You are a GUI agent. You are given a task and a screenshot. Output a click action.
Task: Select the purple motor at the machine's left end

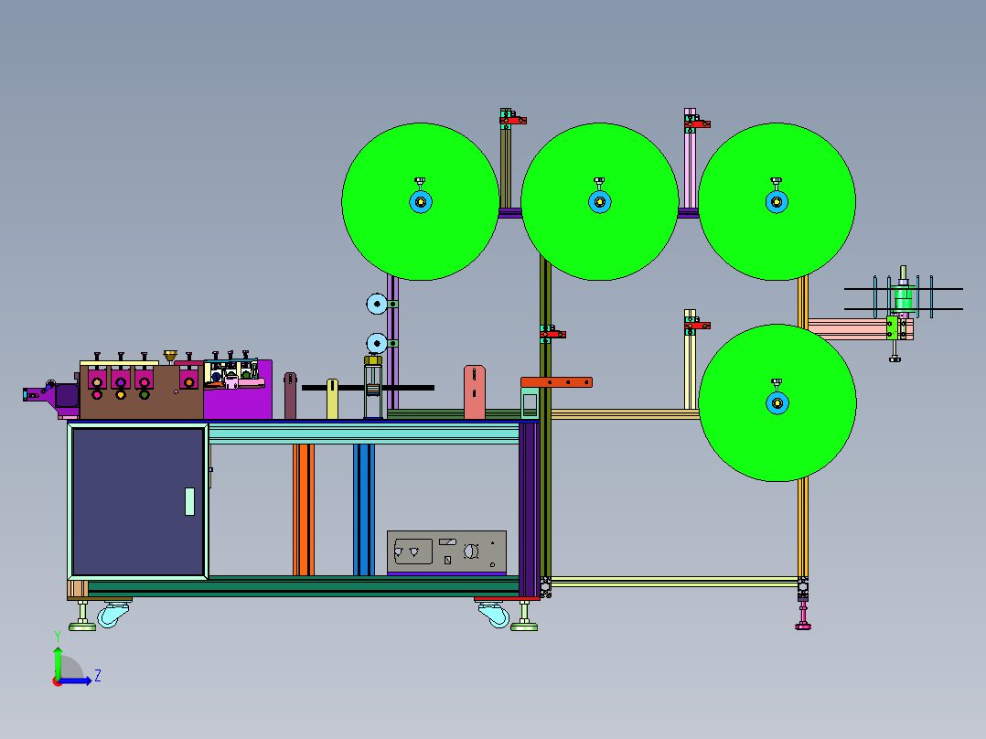tap(67, 396)
